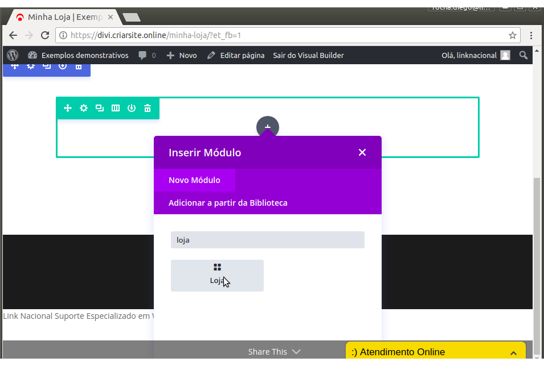Click Sair do Visual Builder
The width and height of the screenshot is (544, 366).
[x=308, y=55]
